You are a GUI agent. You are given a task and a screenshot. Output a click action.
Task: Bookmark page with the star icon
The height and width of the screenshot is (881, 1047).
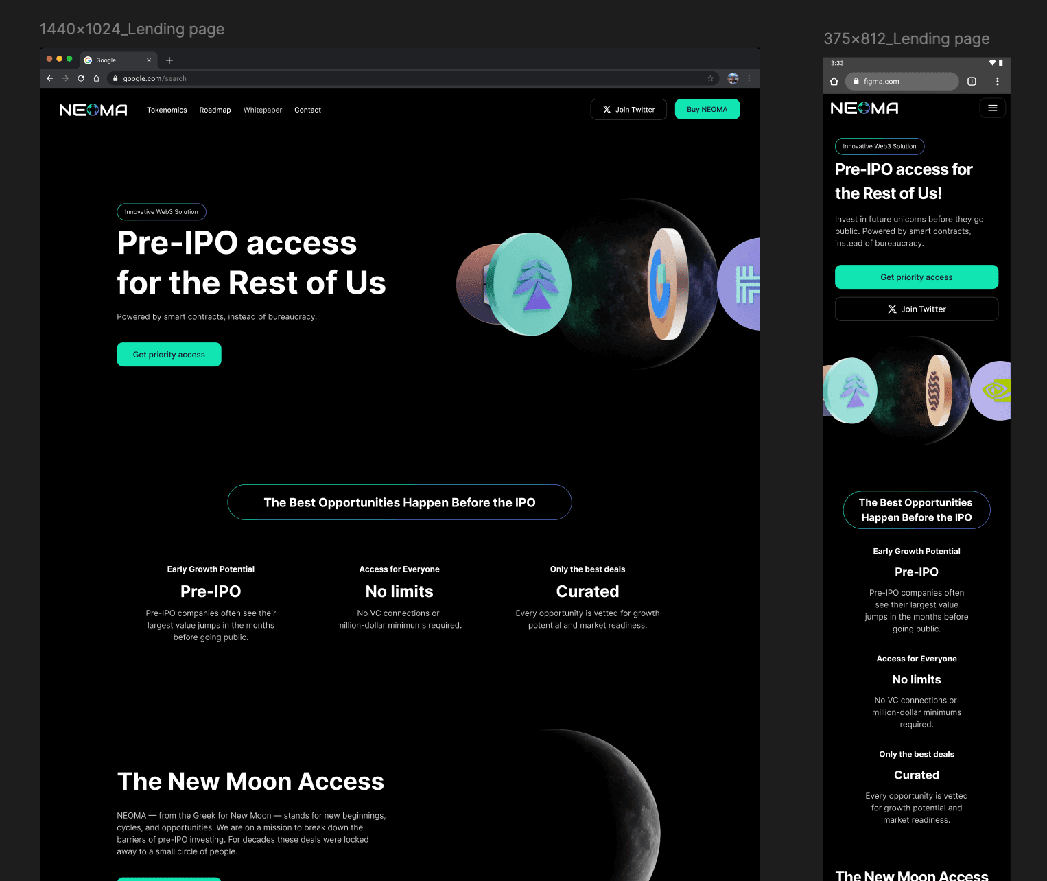pos(711,78)
